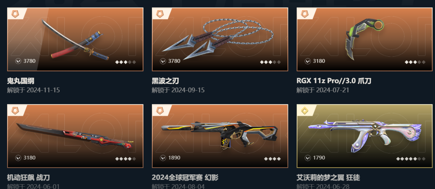Click the 鬼丸国纲 skin name
Viewport: 435px width, 189px height.
coord(21,81)
